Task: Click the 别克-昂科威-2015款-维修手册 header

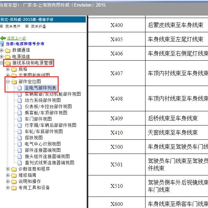Action: pos(43,19)
